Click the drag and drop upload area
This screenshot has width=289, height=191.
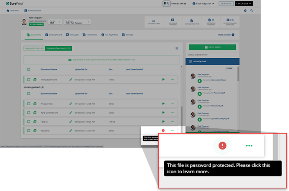tap(102, 60)
